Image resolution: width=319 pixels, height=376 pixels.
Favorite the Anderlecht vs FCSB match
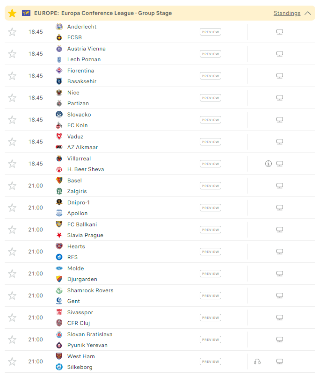pos(12,32)
